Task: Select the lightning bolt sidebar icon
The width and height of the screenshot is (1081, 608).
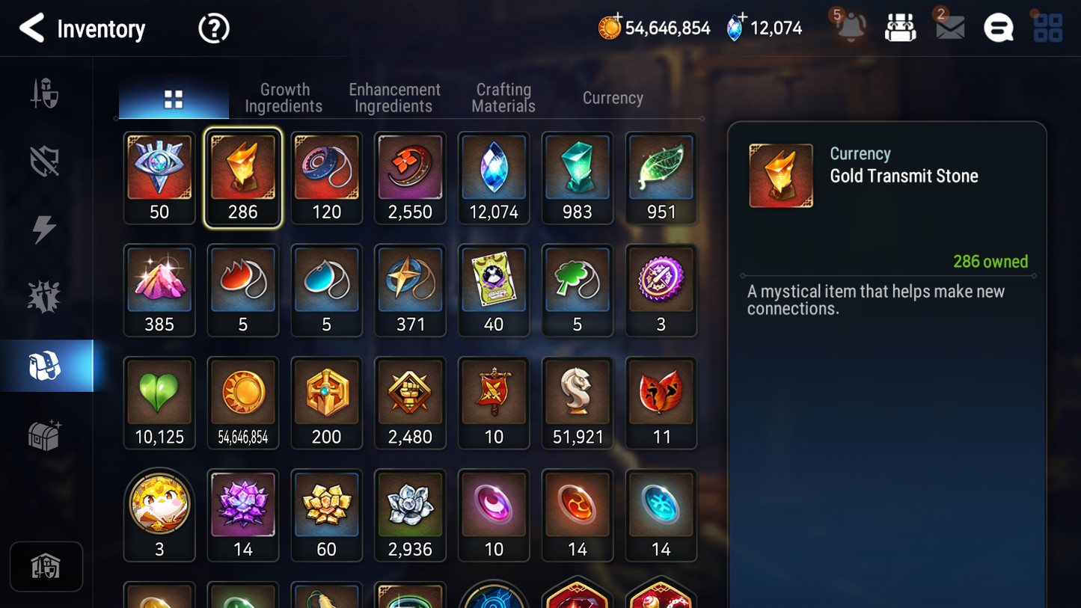Action: [45, 229]
